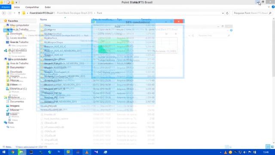275x155 pixels.
Task: Select Rede in the navigation pane
Action: [11, 123]
